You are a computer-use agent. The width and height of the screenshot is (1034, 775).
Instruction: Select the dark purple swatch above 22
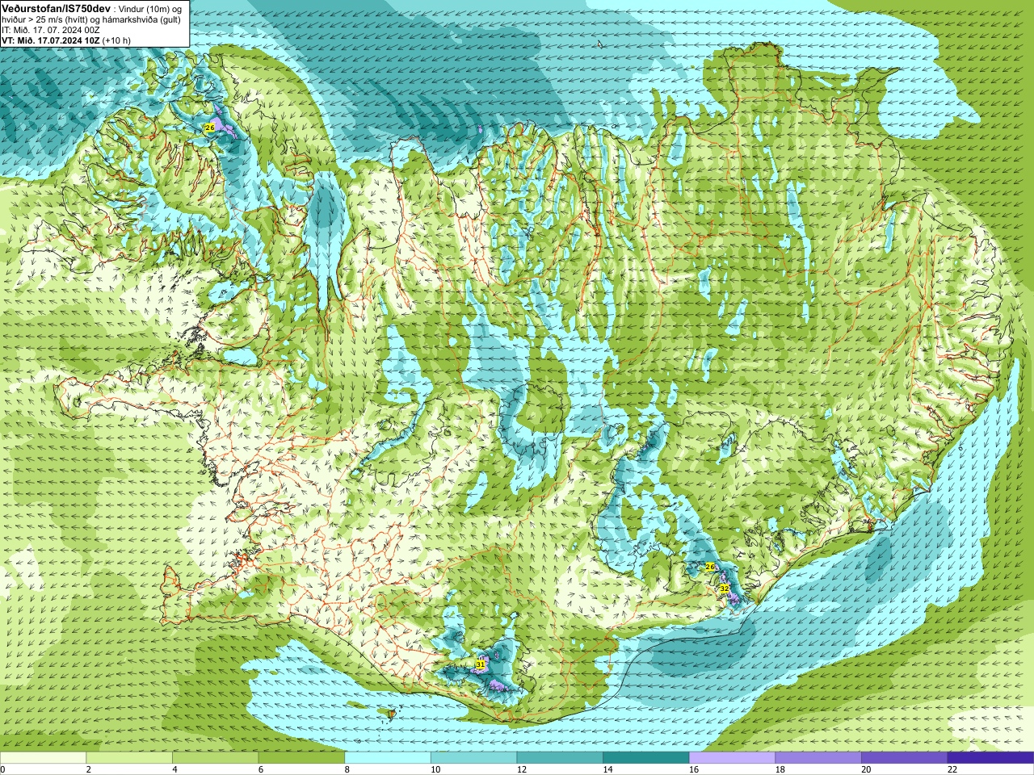pyautogui.click(x=990, y=758)
